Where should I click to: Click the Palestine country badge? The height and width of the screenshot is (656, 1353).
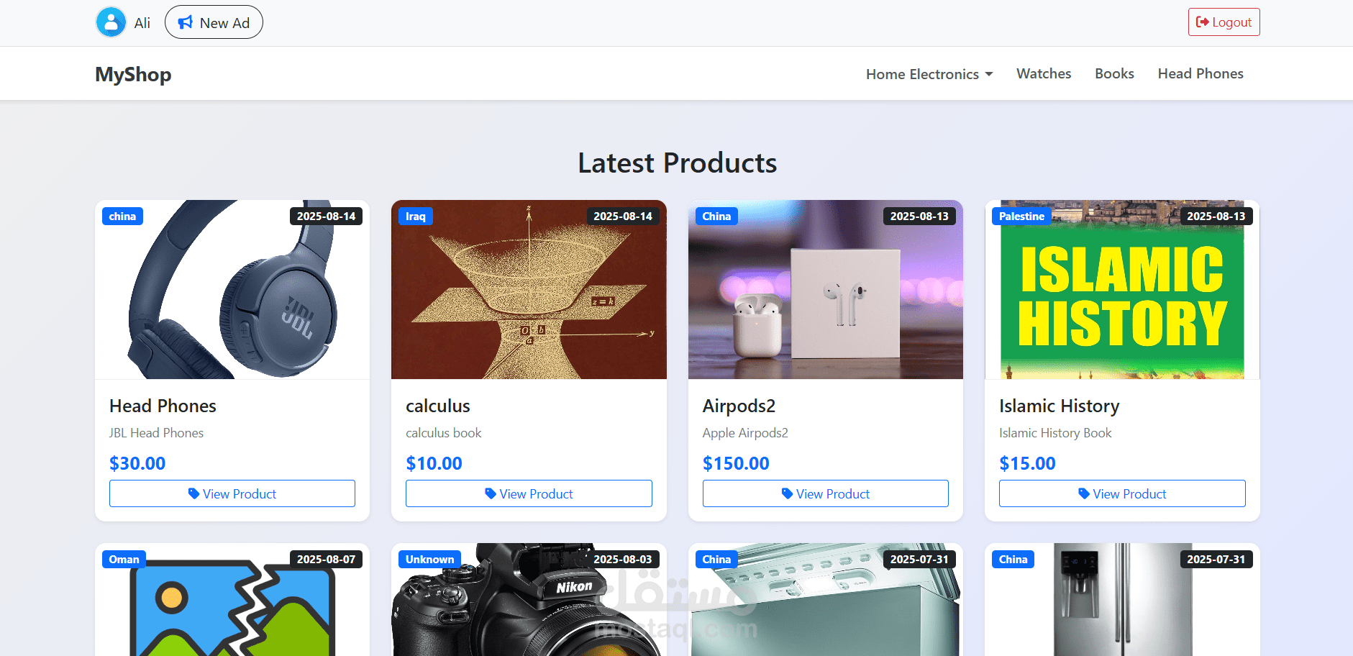click(x=1021, y=217)
